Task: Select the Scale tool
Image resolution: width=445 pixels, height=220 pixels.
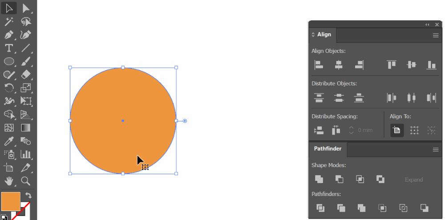Action: click(x=26, y=88)
